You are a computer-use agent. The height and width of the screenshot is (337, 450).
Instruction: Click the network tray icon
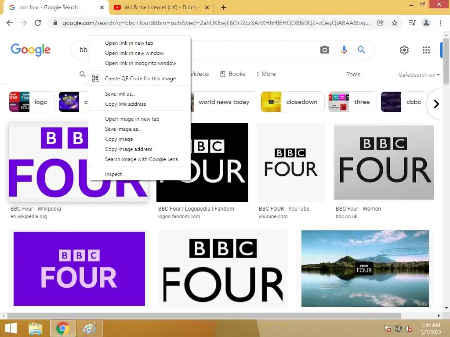(398, 328)
